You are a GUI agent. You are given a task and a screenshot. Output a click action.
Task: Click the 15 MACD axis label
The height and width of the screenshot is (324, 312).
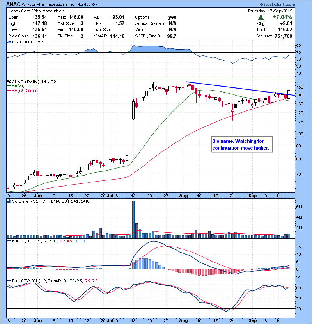point(299,247)
